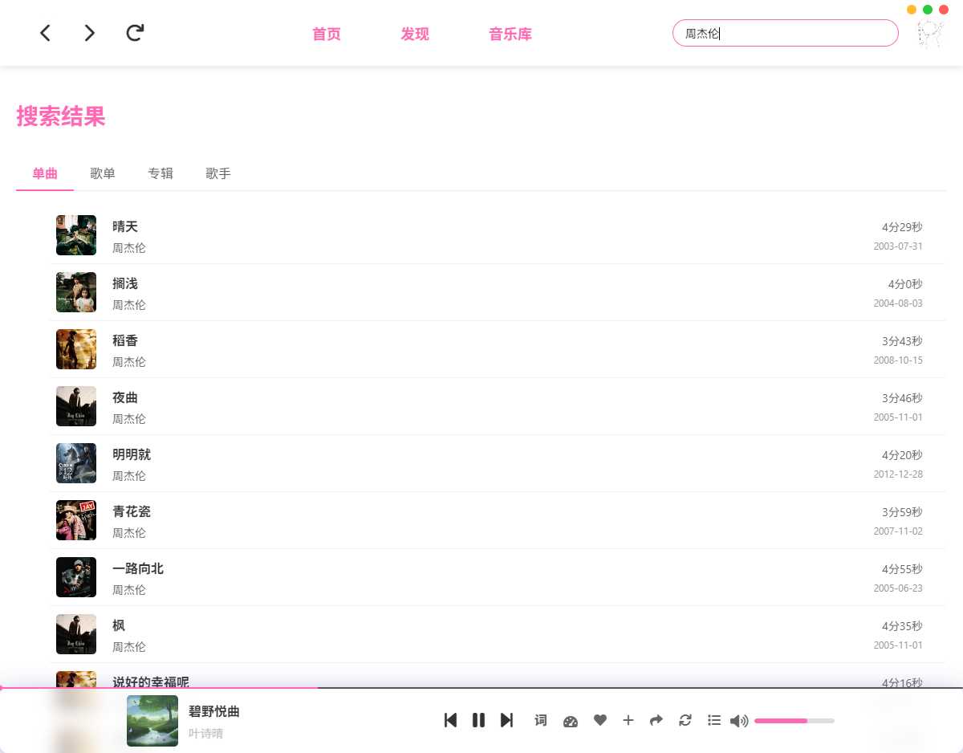Add current song to a playlist
Viewport: 963px width, 753px height.
(628, 720)
